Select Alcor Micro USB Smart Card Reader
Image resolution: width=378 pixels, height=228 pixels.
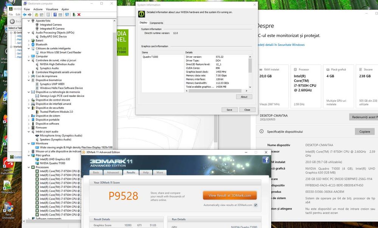pos(60,52)
